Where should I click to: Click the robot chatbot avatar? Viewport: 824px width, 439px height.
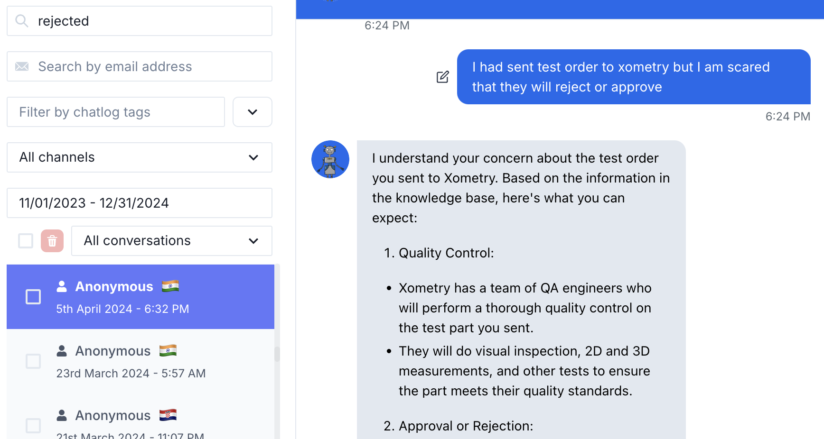pyautogui.click(x=330, y=159)
